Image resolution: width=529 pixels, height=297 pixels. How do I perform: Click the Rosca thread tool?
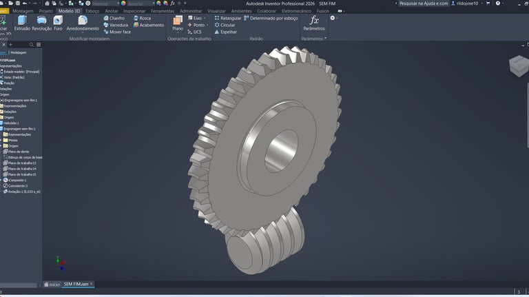pyautogui.click(x=142, y=18)
